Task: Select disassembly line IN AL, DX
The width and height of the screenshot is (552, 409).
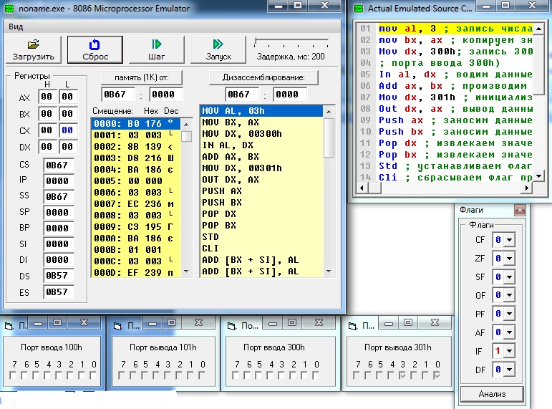Action: point(261,145)
